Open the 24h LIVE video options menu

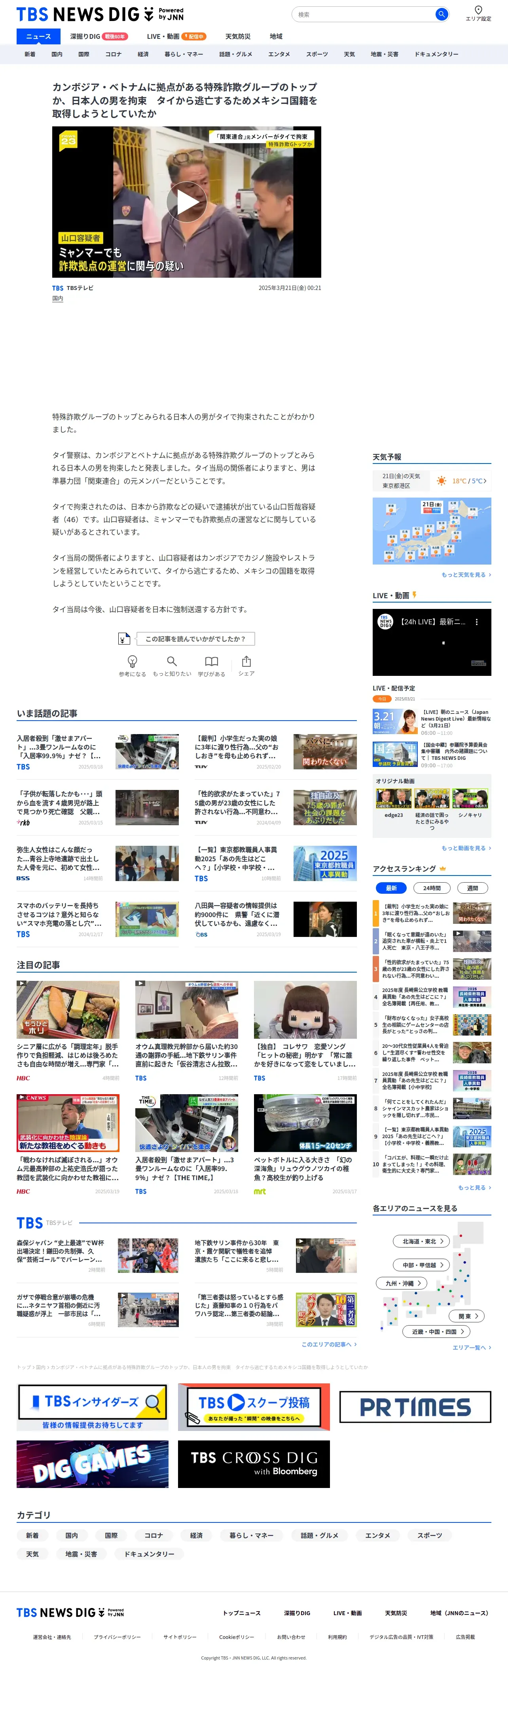(476, 622)
